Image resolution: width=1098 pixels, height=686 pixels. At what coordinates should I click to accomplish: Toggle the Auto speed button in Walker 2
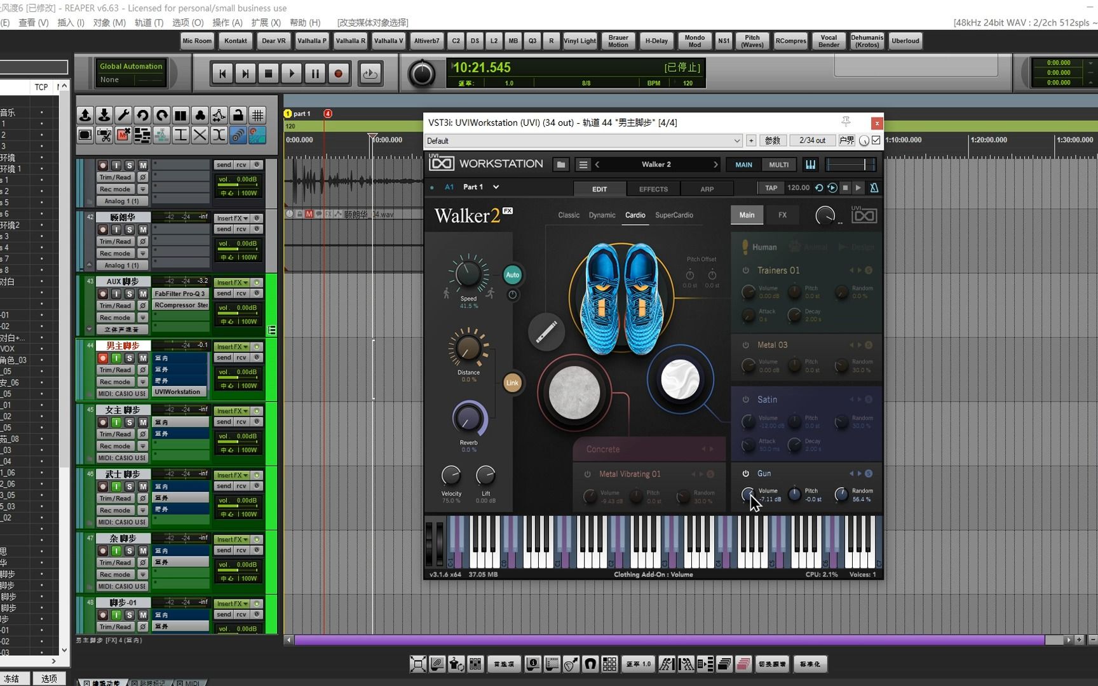(512, 275)
